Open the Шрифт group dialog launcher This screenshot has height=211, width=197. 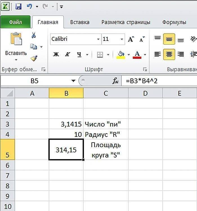145,69
